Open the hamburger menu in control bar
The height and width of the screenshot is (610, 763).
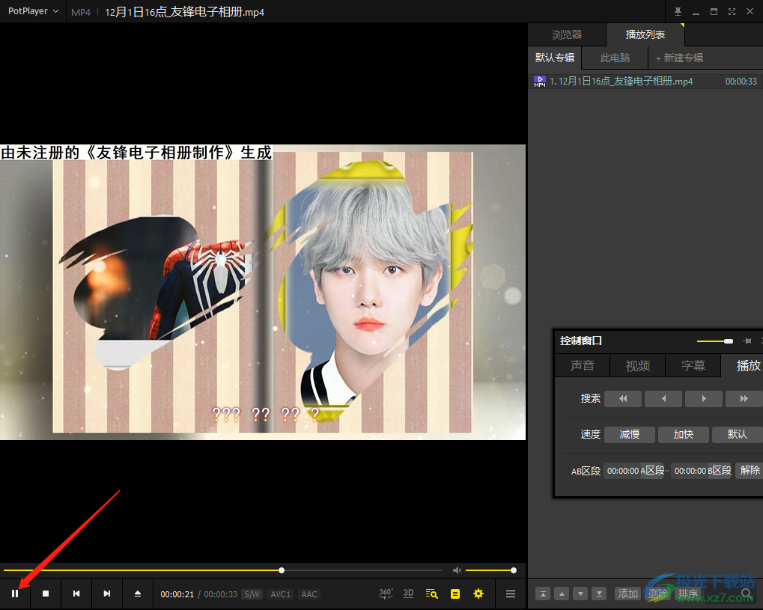point(511,594)
